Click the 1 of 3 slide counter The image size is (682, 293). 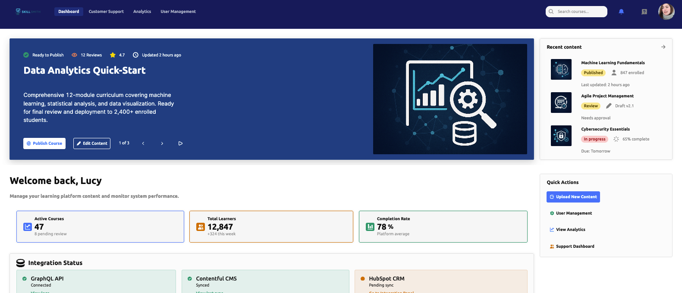point(124,143)
